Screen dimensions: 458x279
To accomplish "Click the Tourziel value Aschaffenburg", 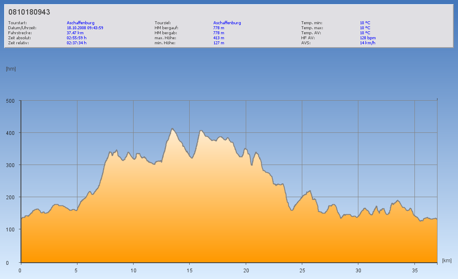I will pos(227,23).
